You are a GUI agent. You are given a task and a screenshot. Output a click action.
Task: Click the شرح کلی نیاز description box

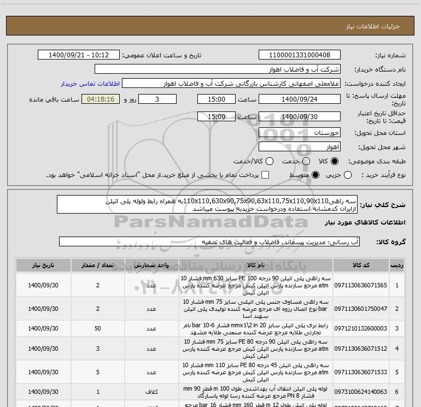click(207, 204)
